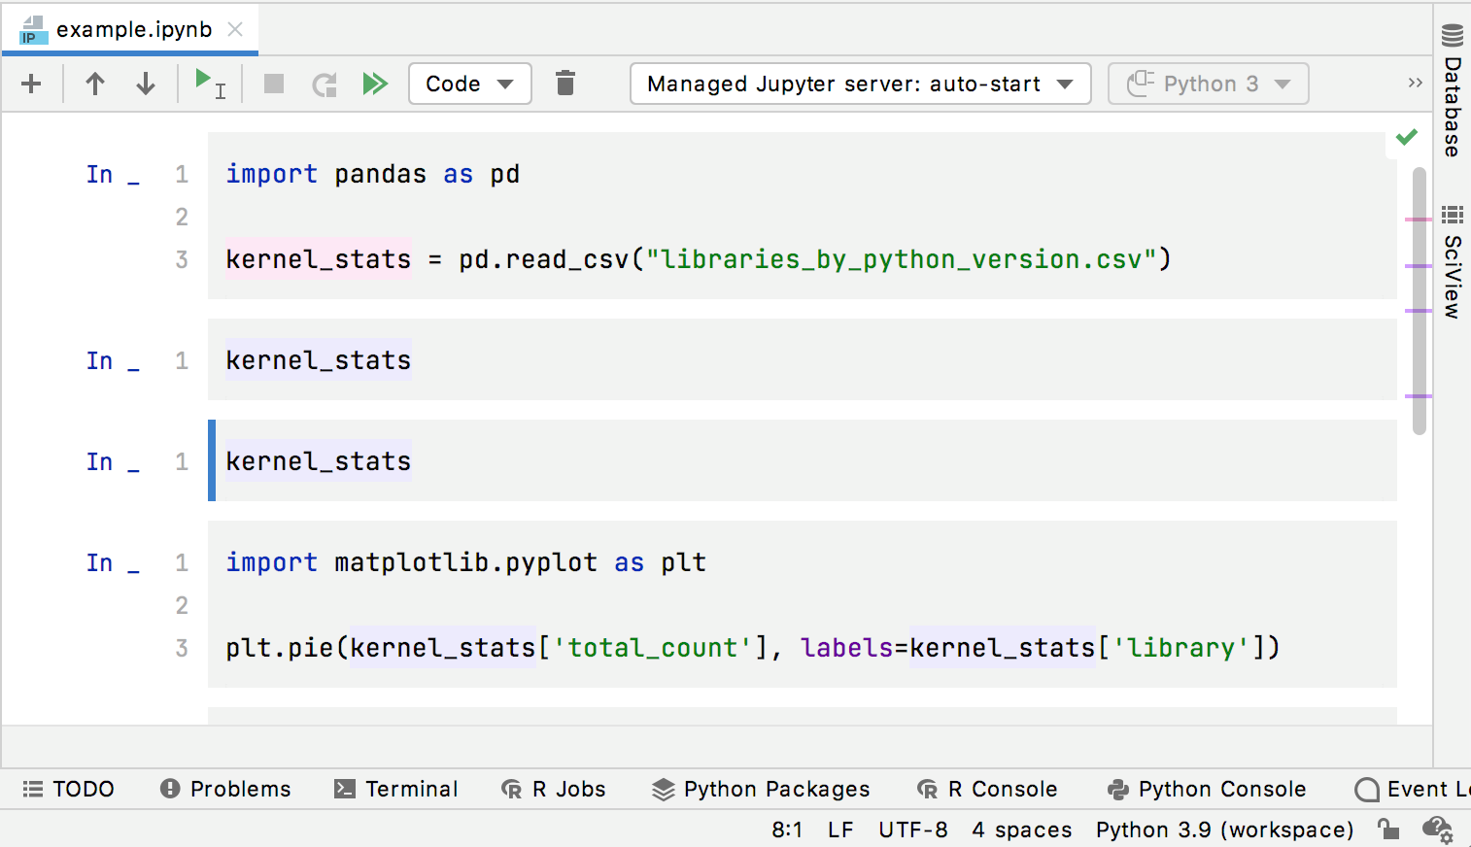Open the Database tool window

point(1453,93)
